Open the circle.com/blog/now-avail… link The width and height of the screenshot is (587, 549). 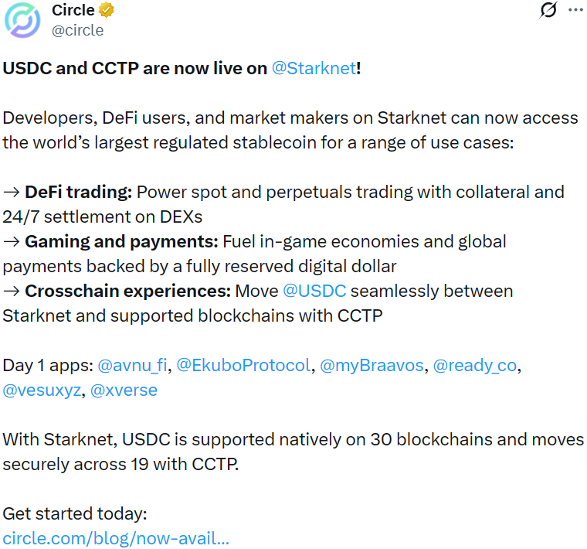click(x=116, y=538)
